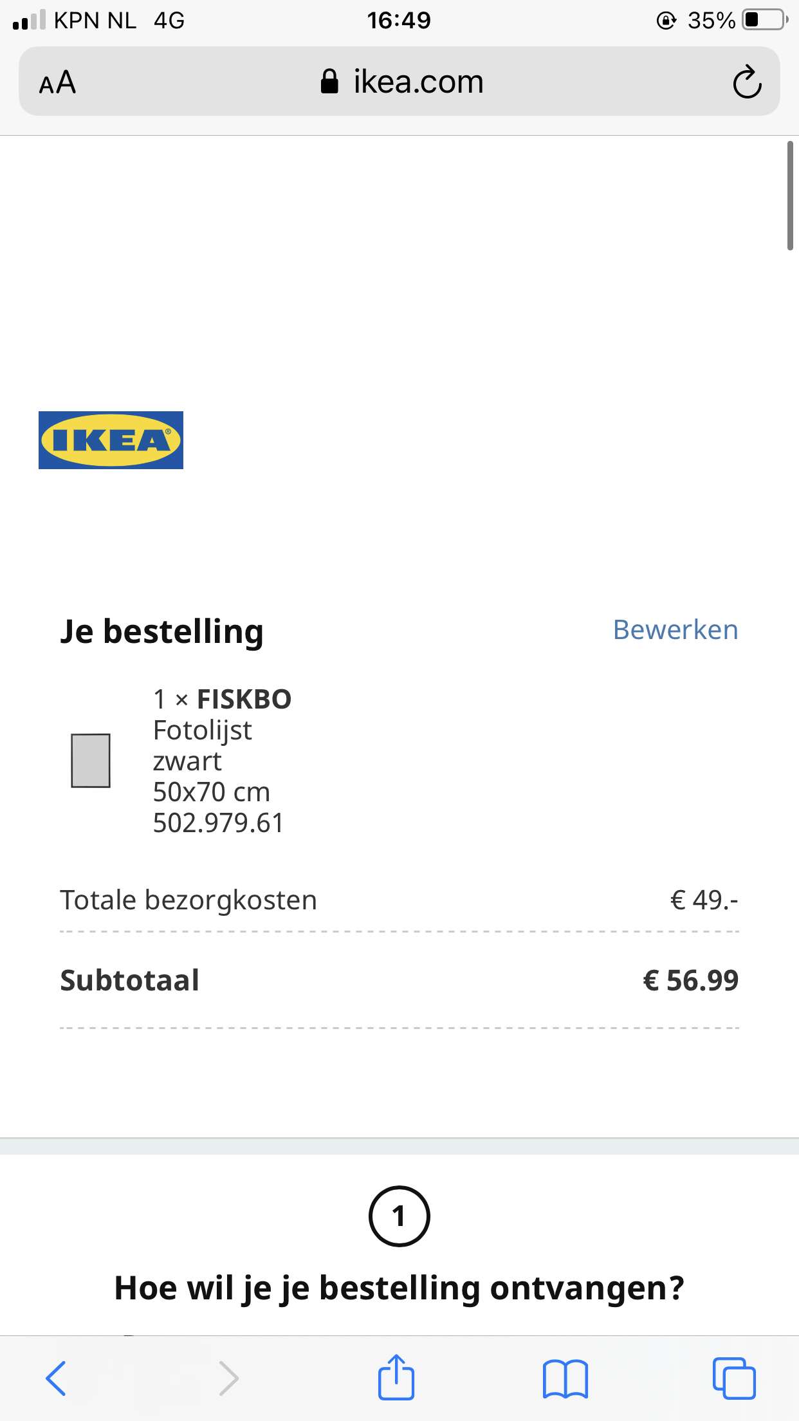The width and height of the screenshot is (799, 1421).
Task: Tap the 16:49 clock in status bar
Action: 399,21
